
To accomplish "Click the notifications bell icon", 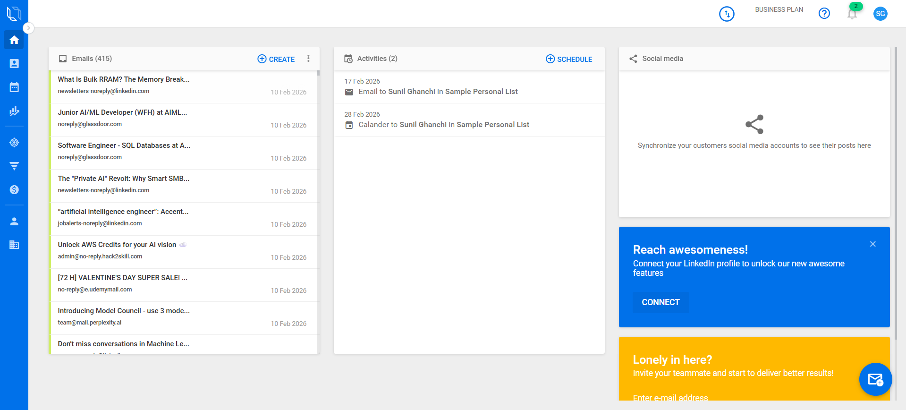I will [x=852, y=14].
